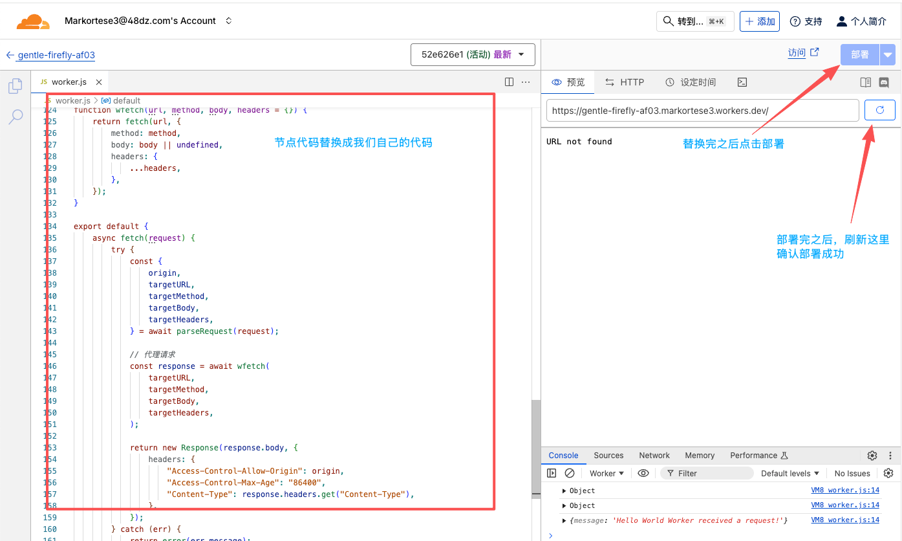Open the documentation book icon
The height and width of the screenshot is (541, 902).
866,82
